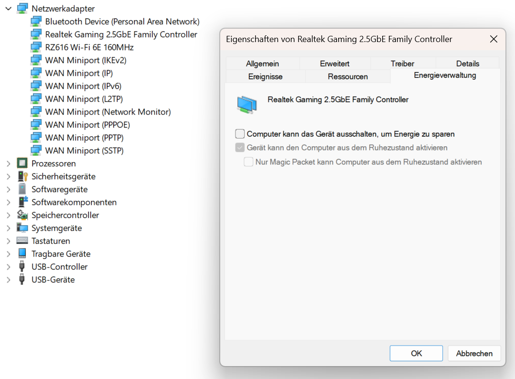Click the USB-Controller label
This screenshot has width=515, height=379.
[59, 267]
